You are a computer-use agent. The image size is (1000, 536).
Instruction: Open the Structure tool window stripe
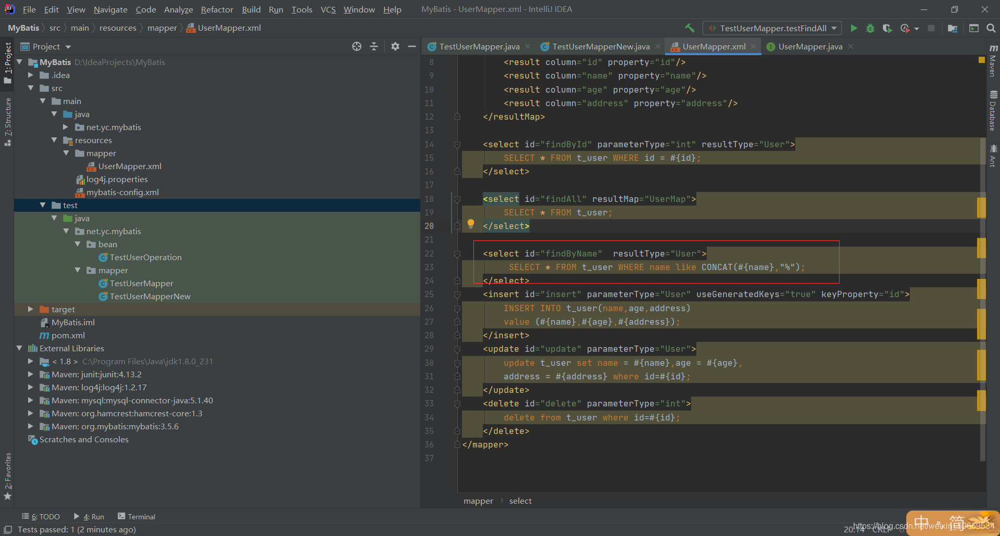tap(7, 122)
